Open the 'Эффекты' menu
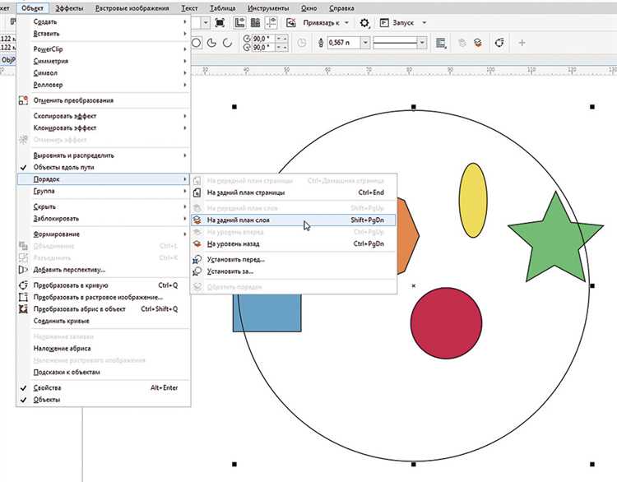617x482 pixels. point(69,7)
